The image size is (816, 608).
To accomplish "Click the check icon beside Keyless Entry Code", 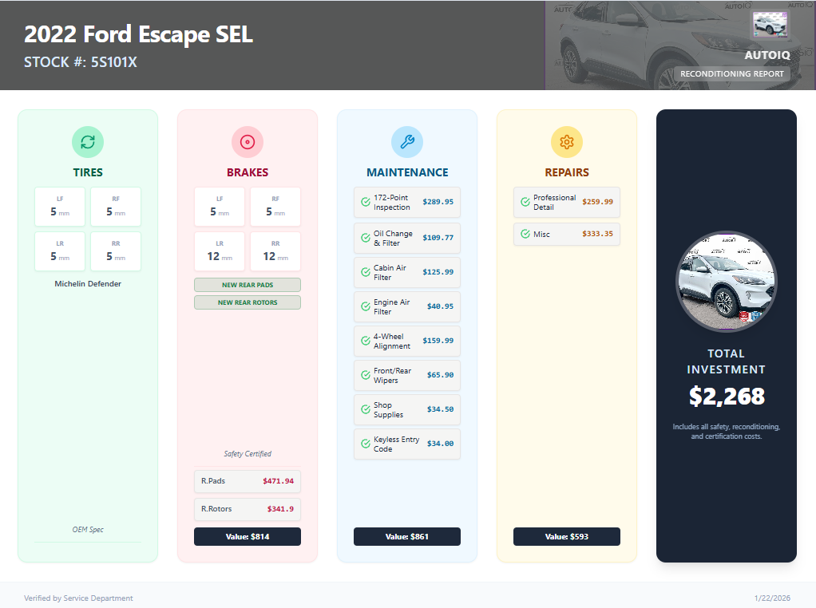I will 366,444.
